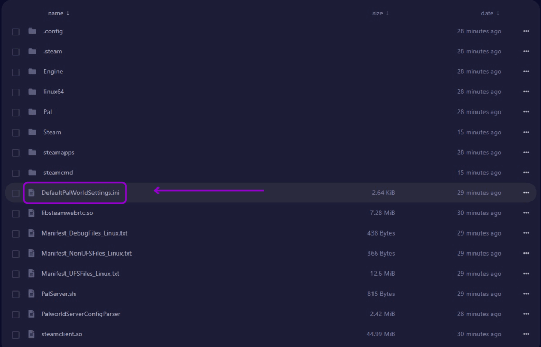Open the three-dot menu for linux64

526,92
